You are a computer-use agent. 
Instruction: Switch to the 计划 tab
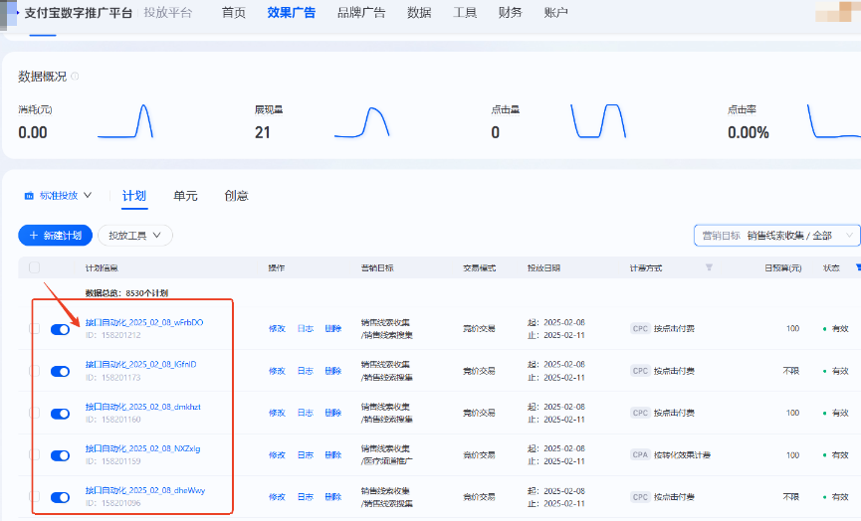pos(134,196)
